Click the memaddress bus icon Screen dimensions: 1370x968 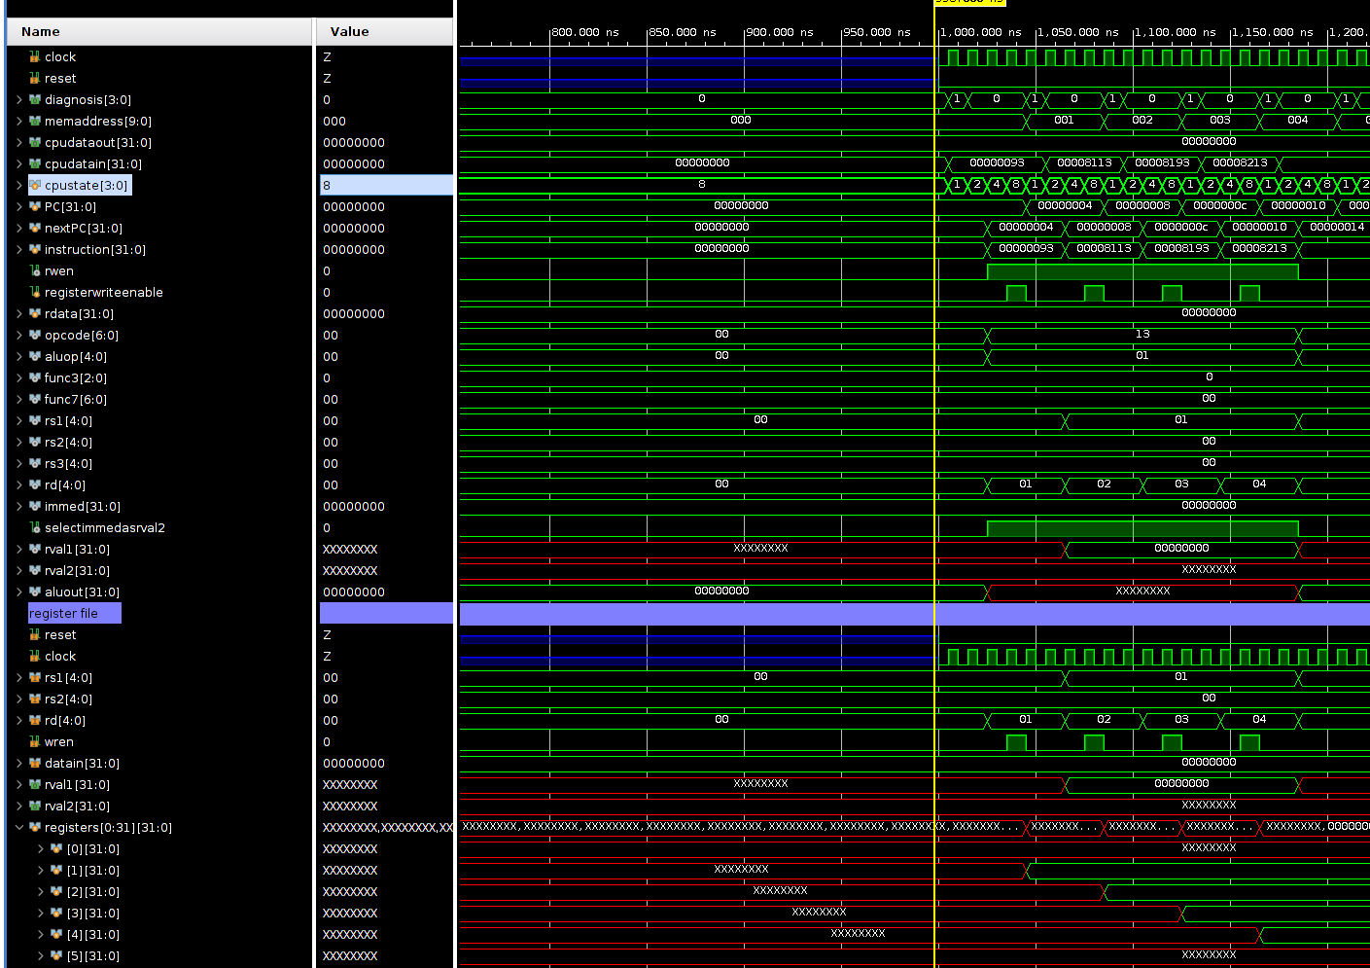[x=35, y=121]
